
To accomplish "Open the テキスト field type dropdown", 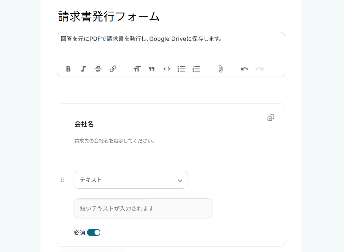I will coord(131,180).
